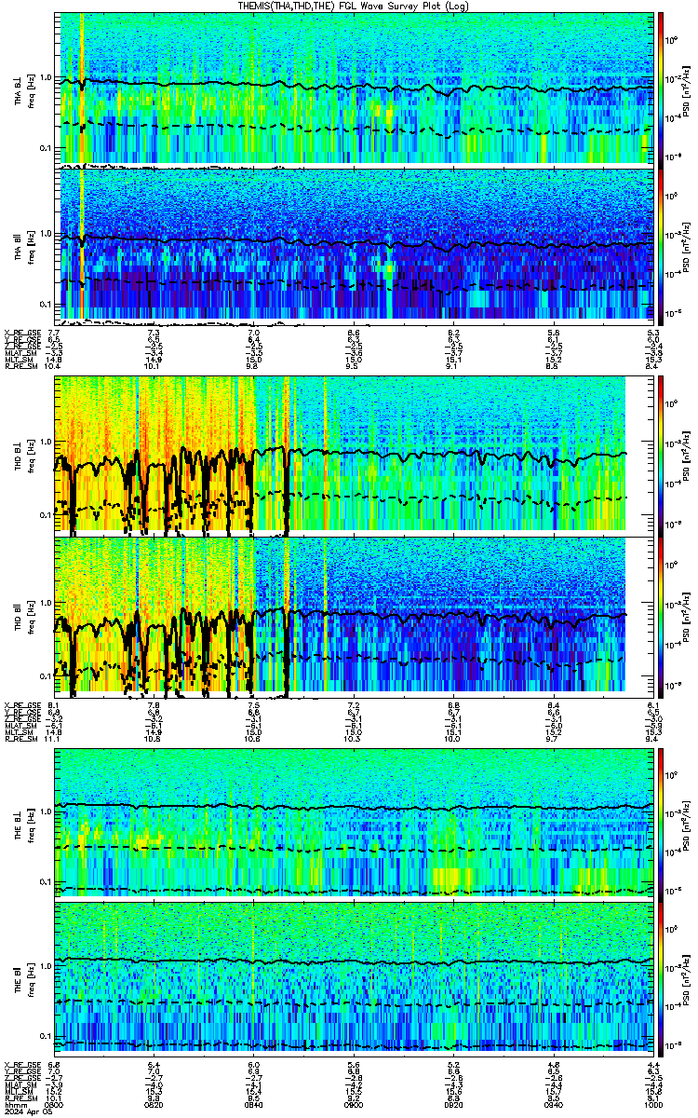Click 'MLT_SM' row label below THE panels
This screenshot has height=1118, width=698.
17,1090
